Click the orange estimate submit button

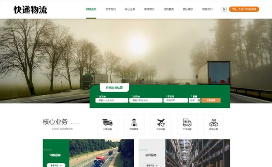[x=211, y=100]
